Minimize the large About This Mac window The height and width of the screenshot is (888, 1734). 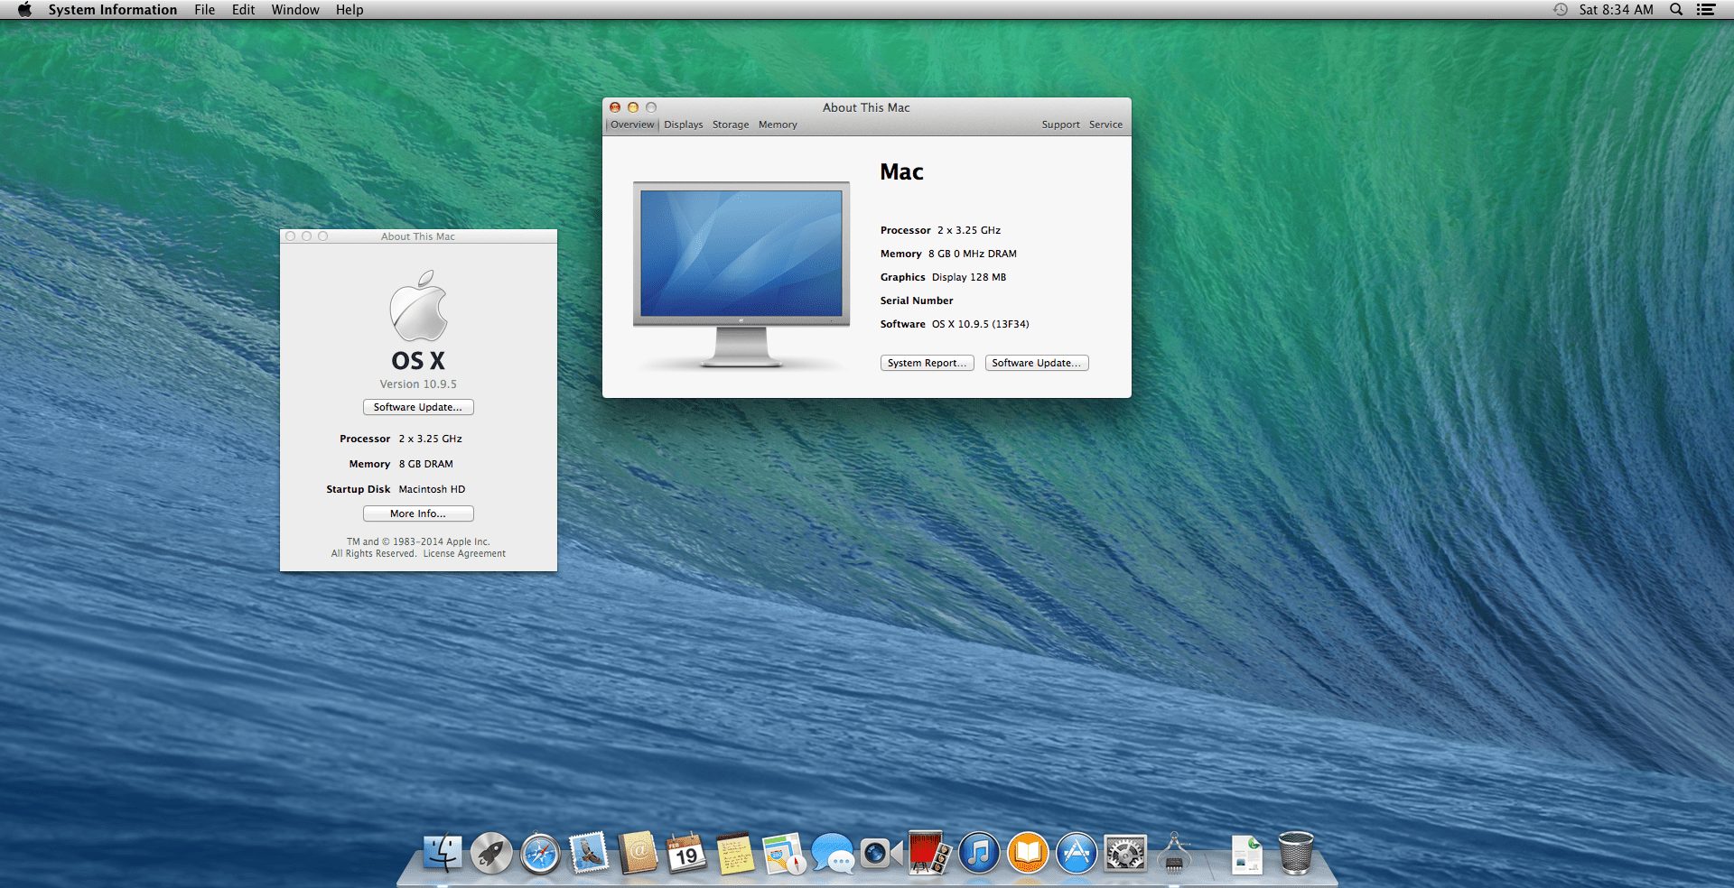coord(633,107)
